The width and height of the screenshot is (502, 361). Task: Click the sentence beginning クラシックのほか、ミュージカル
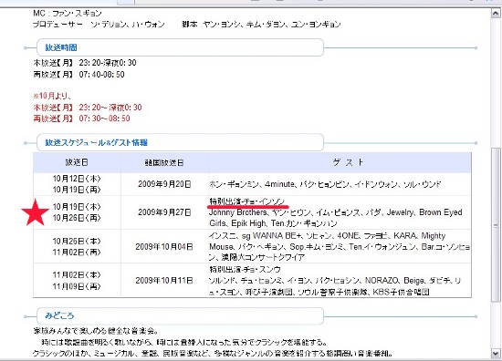click(x=213, y=354)
